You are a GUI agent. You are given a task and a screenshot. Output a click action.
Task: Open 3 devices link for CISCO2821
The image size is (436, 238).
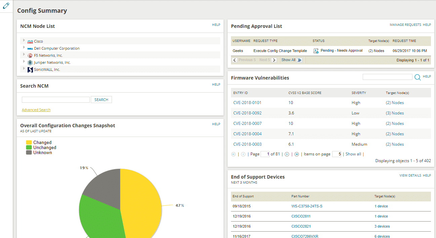pyautogui.click(x=382, y=226)
